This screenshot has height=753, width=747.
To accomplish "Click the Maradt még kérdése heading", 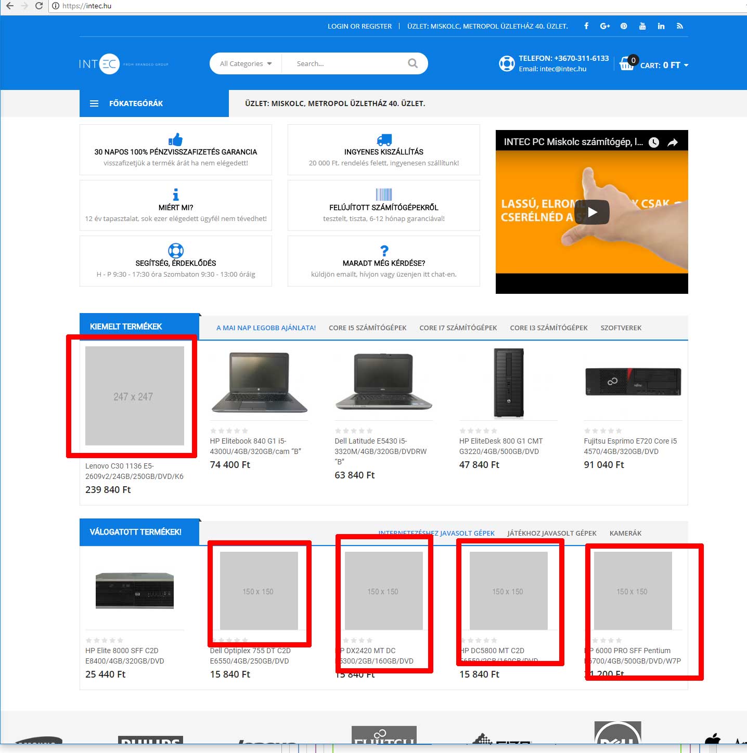I will (384, 263).
